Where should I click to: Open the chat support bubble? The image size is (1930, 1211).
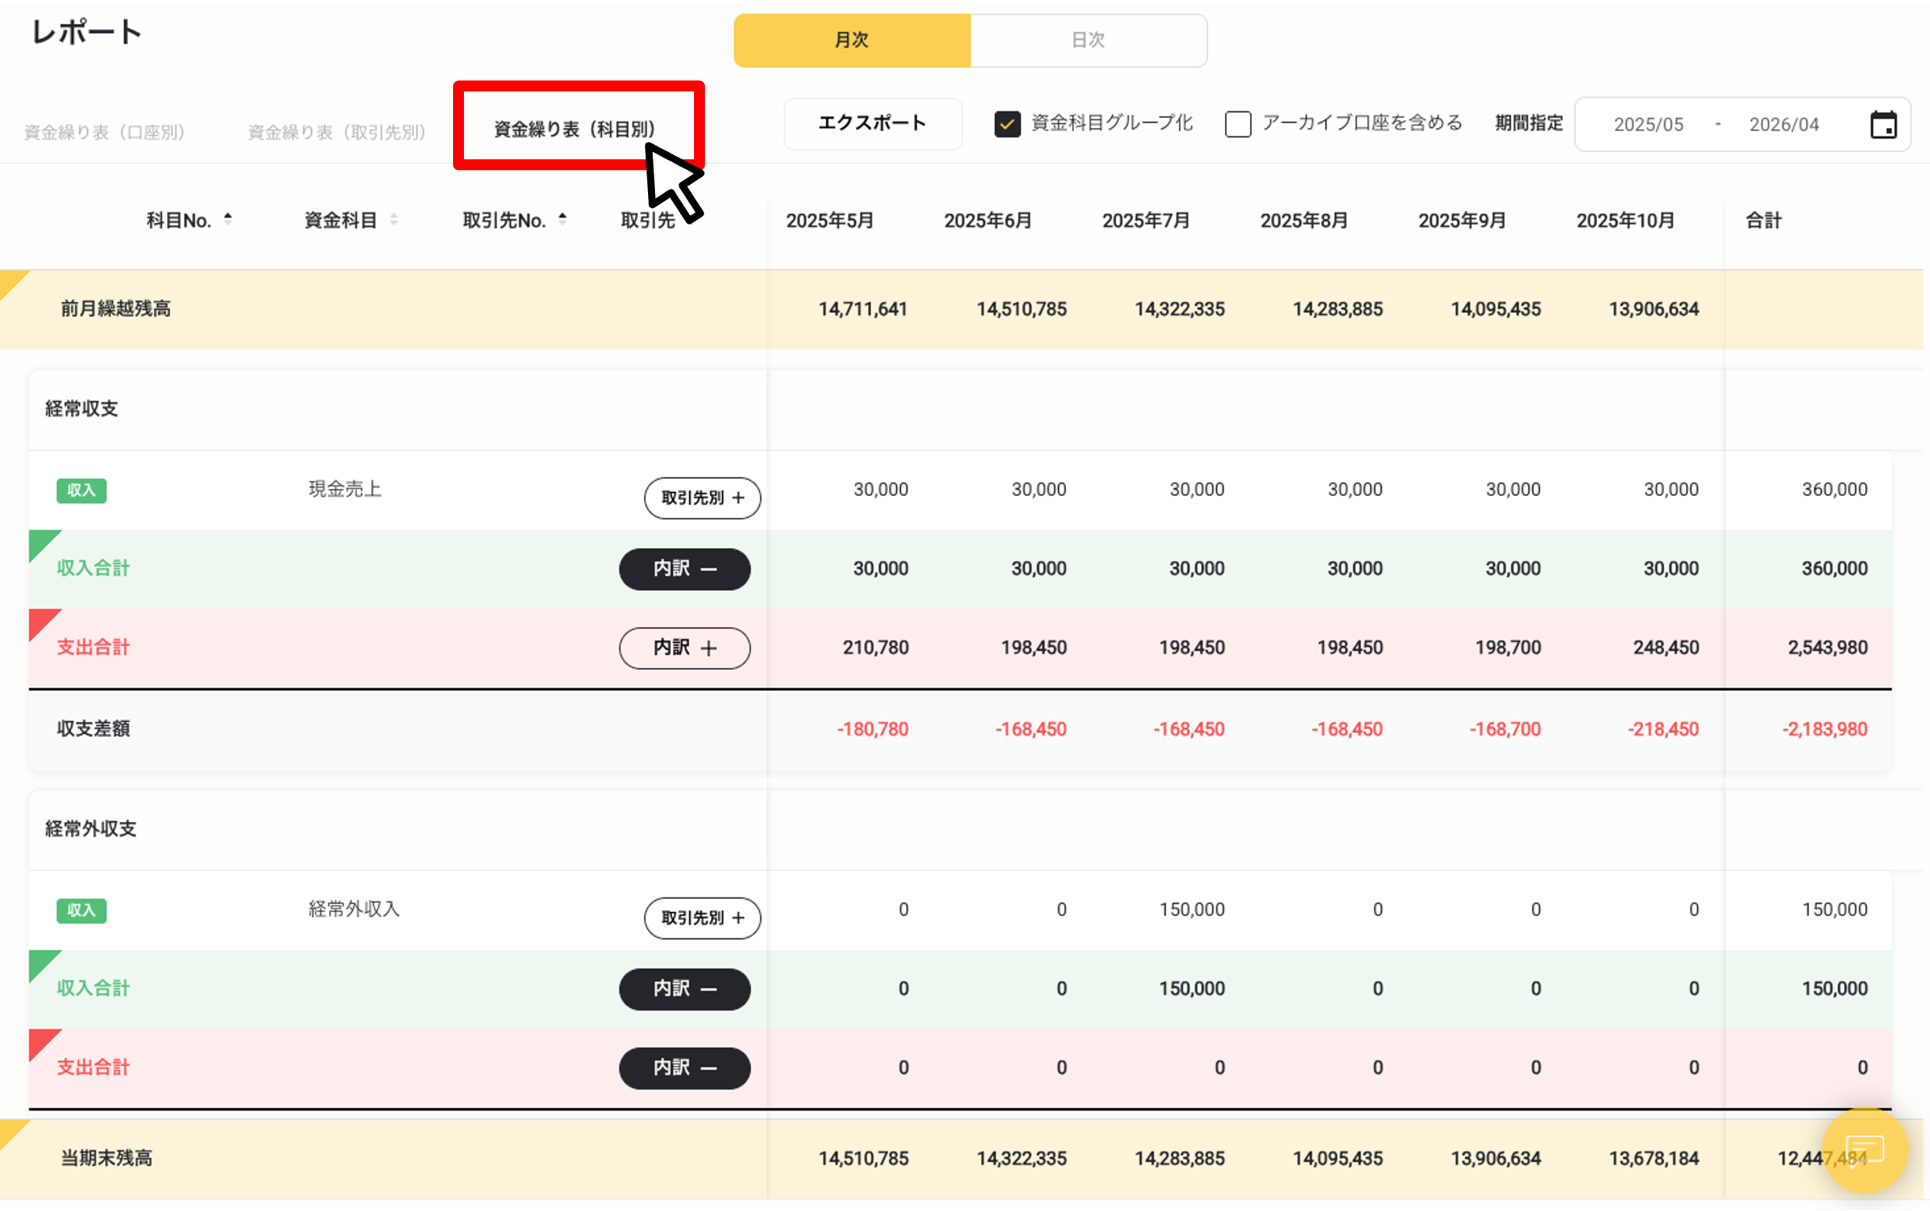pyautogui.click(x=1865, y=1152)
